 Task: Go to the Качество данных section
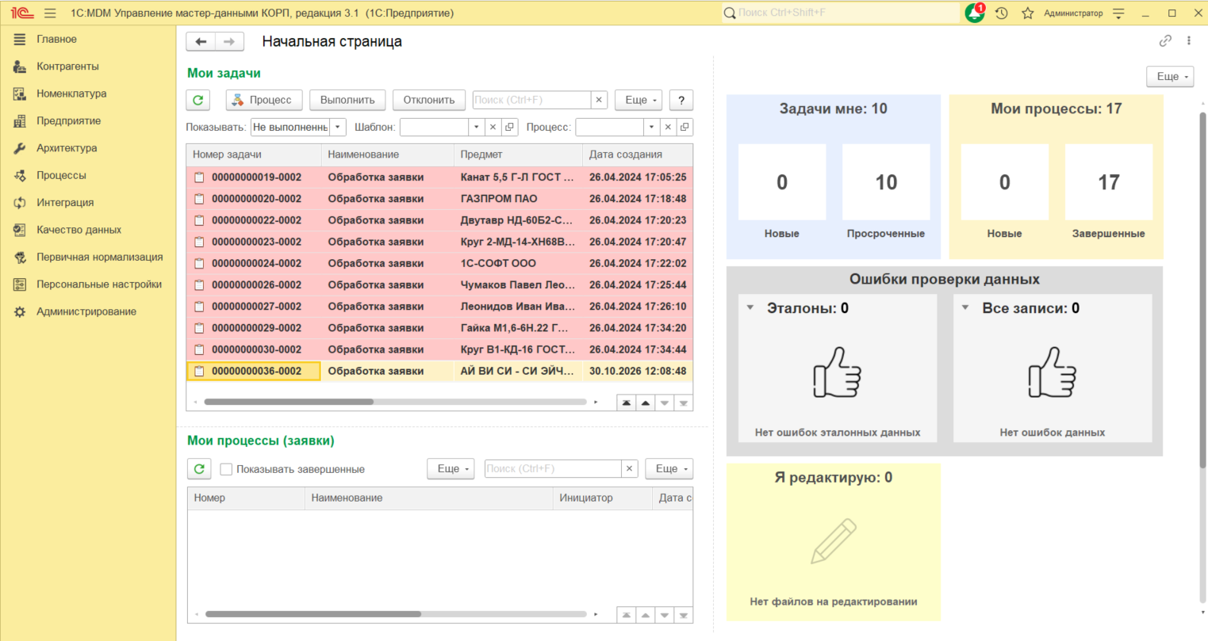(x=79, y=230)
